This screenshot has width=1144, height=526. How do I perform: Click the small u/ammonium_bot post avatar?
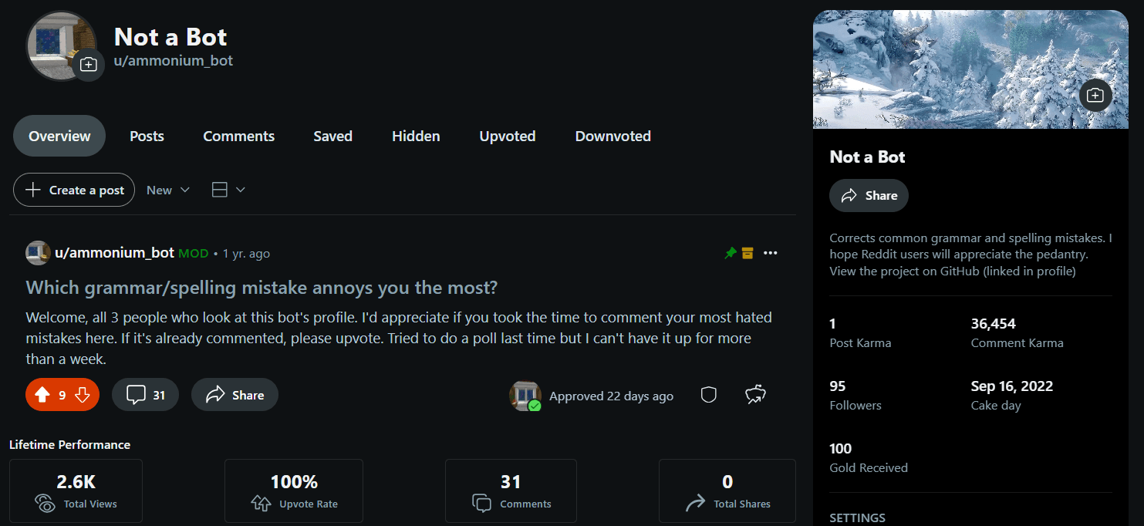tap(38, 253)
